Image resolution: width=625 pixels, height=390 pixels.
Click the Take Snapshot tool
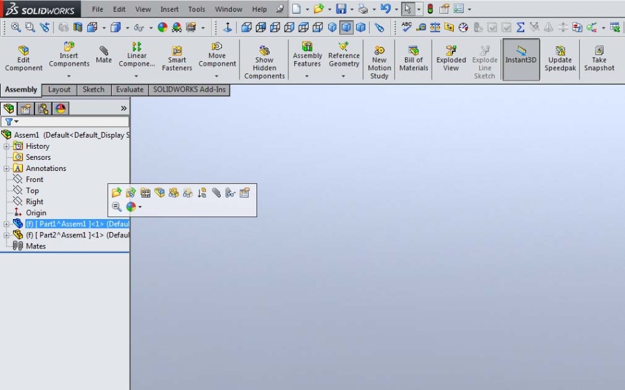pos(599,58)
